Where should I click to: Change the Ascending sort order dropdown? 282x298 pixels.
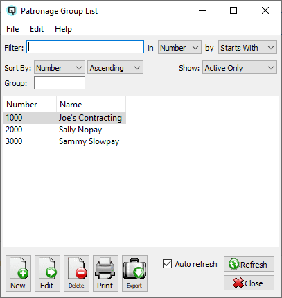tap(115, 67)
